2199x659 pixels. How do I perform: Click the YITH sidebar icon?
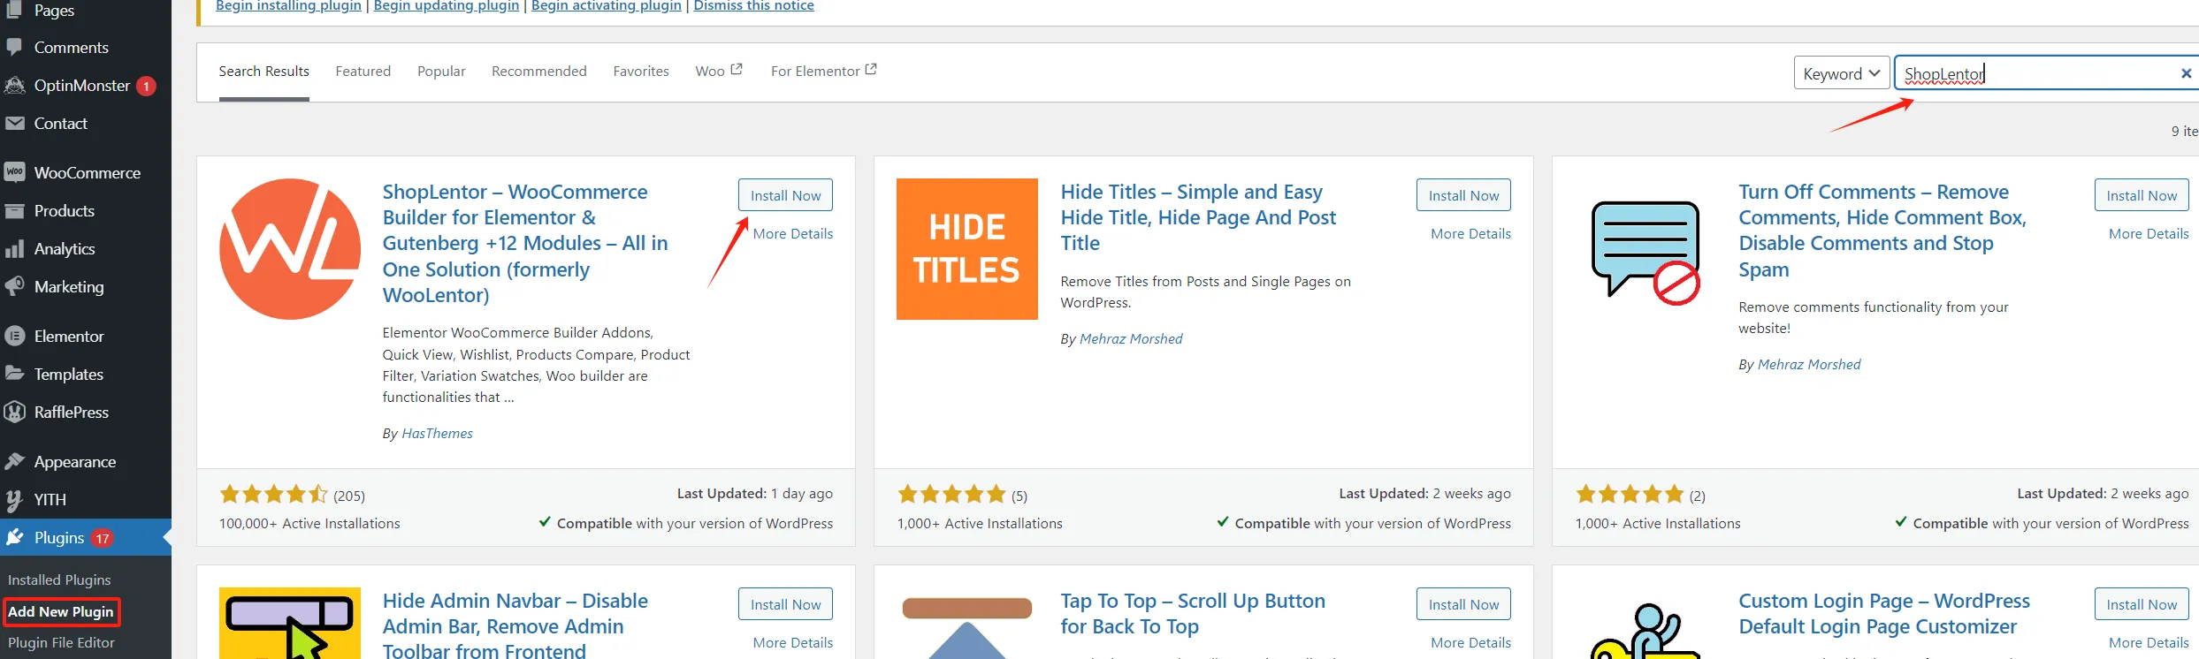click(14, 500)
